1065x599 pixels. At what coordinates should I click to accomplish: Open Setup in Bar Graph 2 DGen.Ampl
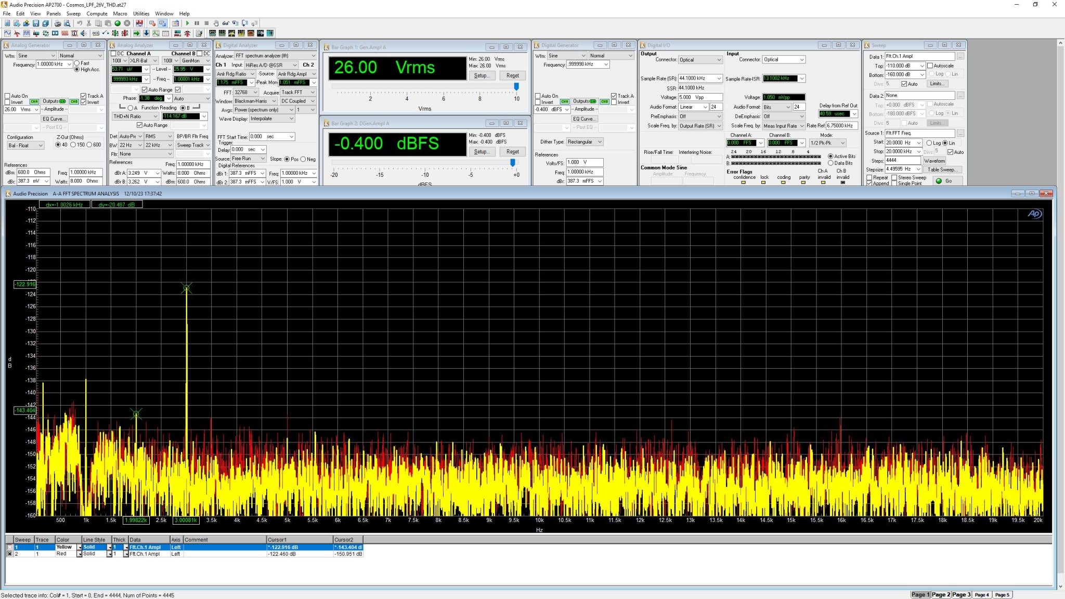[x=481, y=152]
